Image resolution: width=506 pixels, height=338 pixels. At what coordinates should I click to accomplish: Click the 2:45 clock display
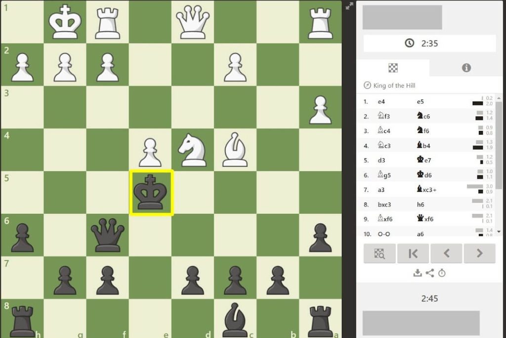429,298
